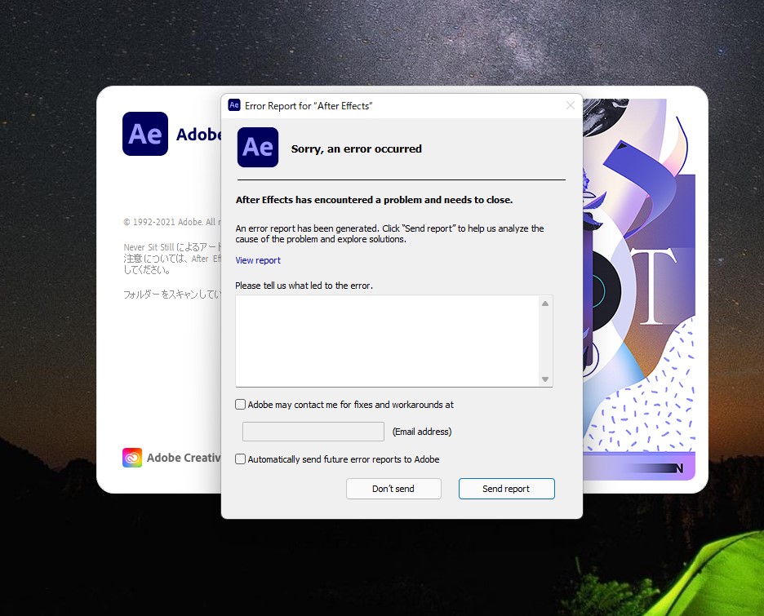Dismiss the error dialog with the X button

[570, 105]
